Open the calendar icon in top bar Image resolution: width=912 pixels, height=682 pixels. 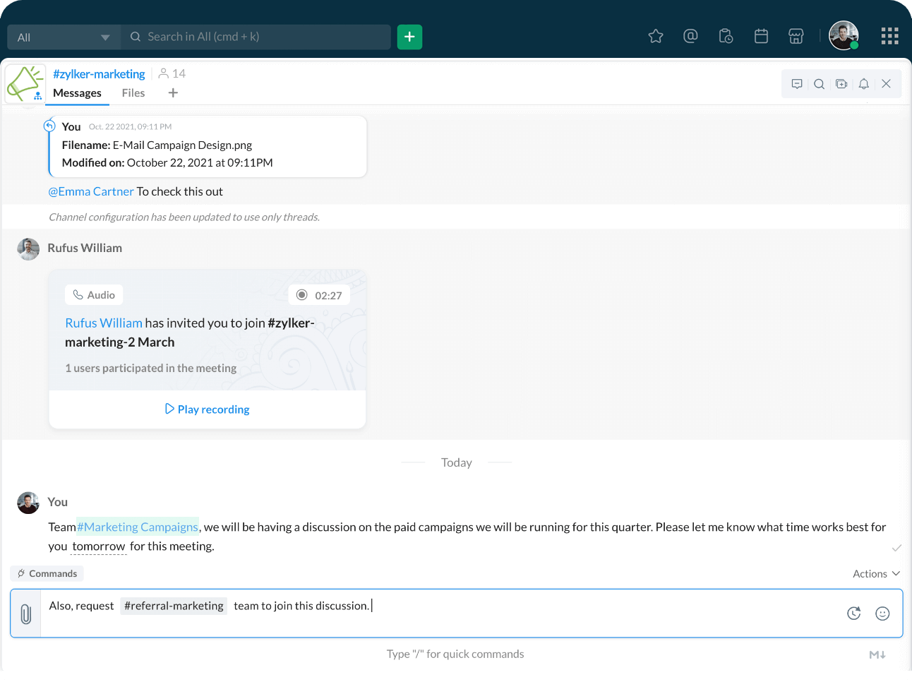tap(761, 36)
